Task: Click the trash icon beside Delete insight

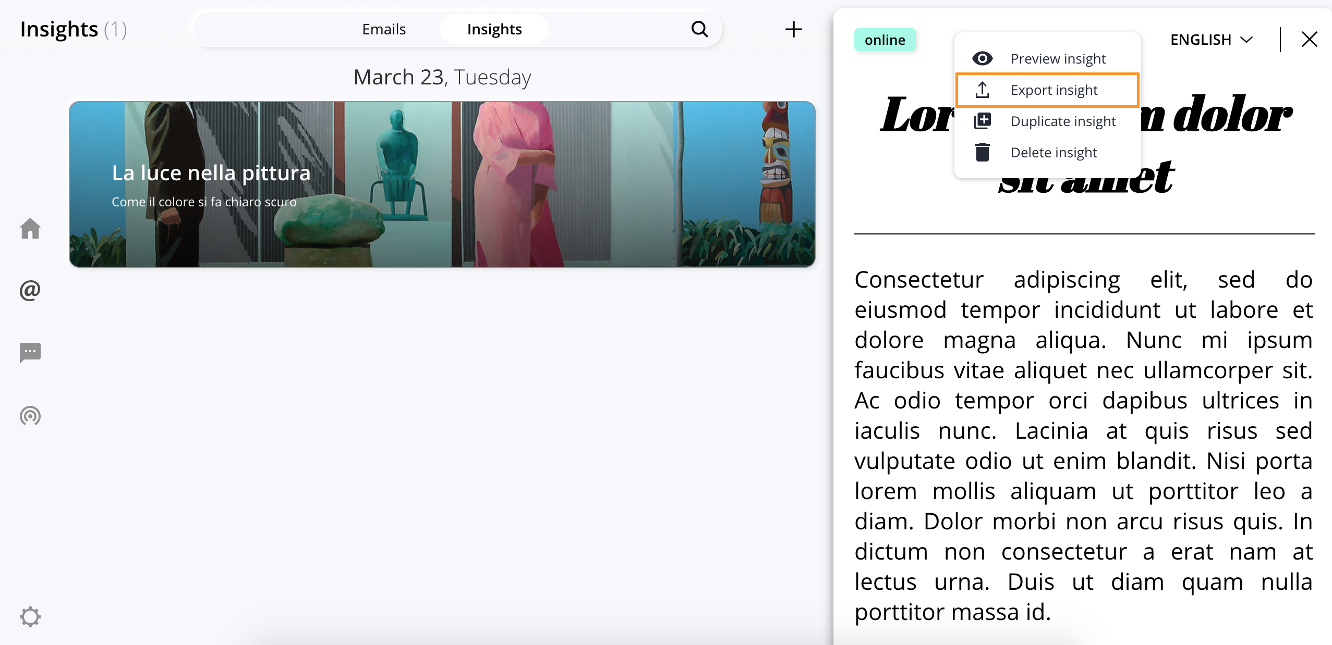Action: pyautogui.click(x=983, y=152)
